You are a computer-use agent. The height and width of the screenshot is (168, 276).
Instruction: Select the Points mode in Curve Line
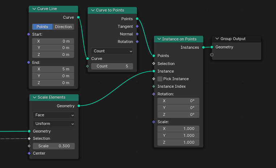click(x=42, y=27)
